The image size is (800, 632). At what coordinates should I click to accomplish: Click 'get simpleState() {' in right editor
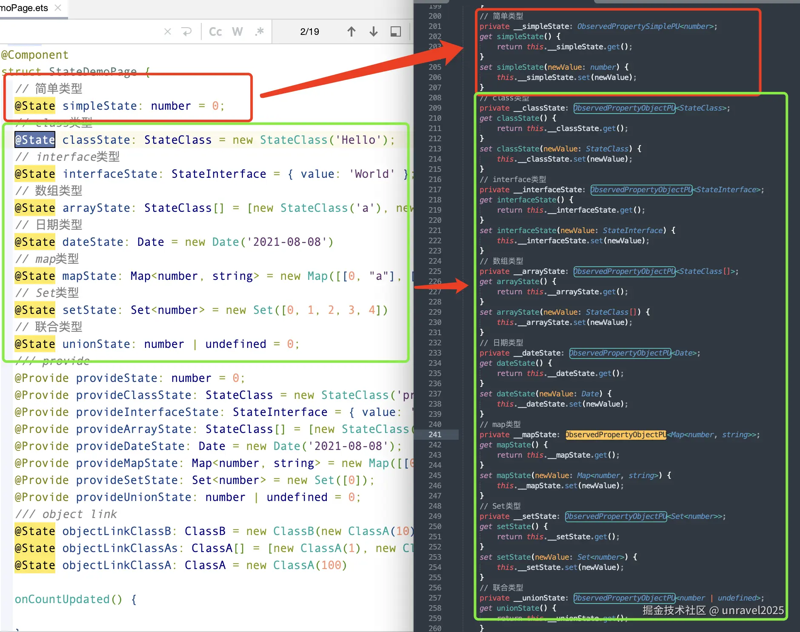click(520, 37)
